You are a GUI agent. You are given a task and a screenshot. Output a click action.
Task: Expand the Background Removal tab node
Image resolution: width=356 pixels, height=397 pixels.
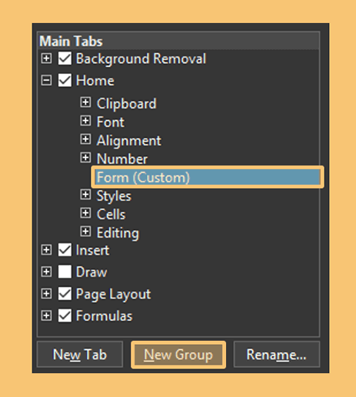pos(46,58)
